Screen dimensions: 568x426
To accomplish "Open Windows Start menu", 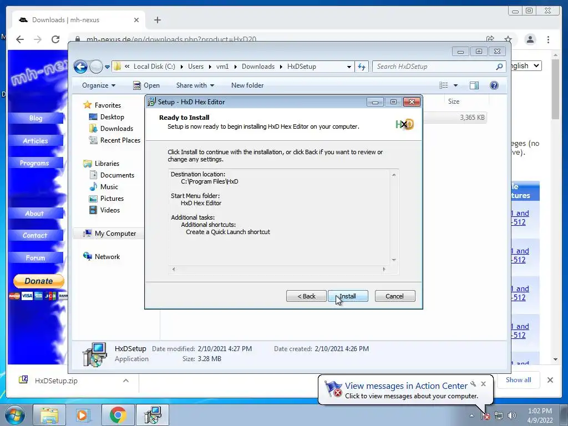I will [15, 415].
